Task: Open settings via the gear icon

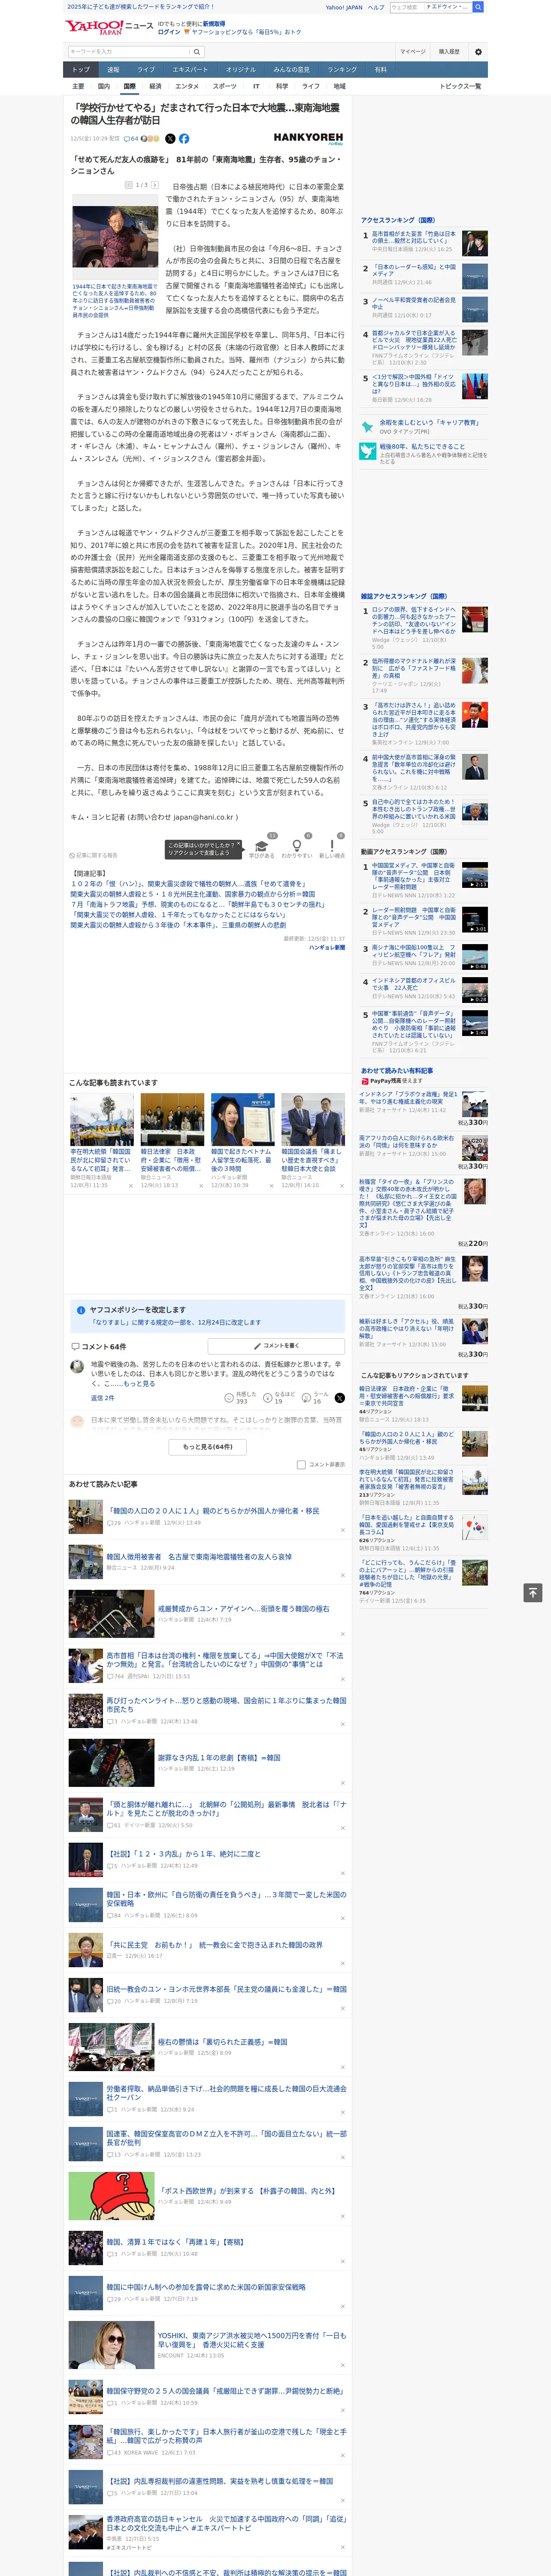Action: coord(478,51)
